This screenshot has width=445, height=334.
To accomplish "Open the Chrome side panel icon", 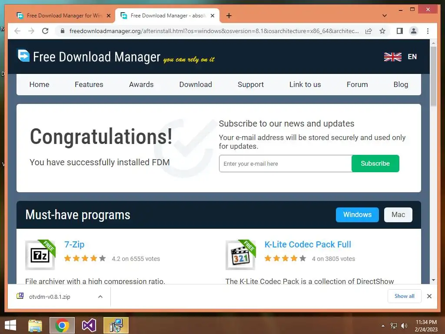I will point(400,31).
